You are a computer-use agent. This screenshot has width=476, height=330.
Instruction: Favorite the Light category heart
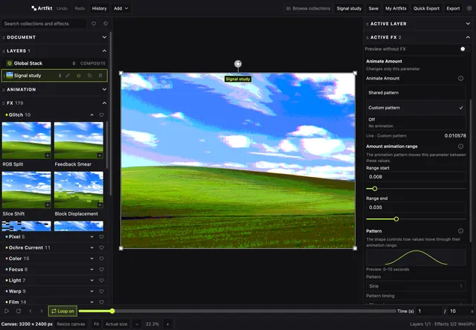pos(101,280)
